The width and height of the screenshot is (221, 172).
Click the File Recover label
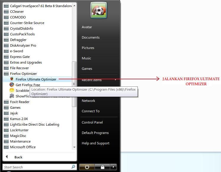point(20,68)
